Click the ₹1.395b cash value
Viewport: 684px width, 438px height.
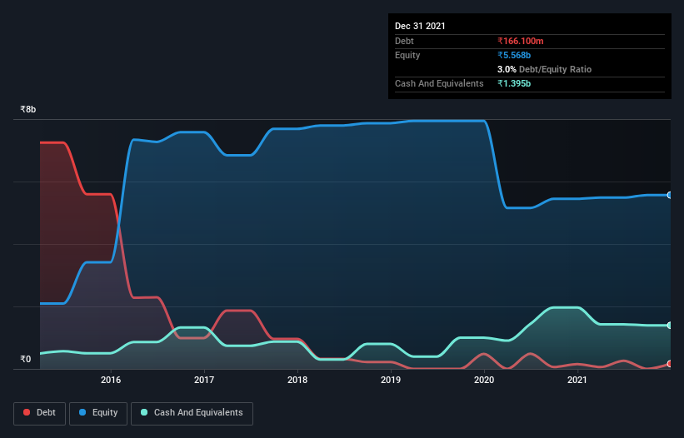coord(514,83)
